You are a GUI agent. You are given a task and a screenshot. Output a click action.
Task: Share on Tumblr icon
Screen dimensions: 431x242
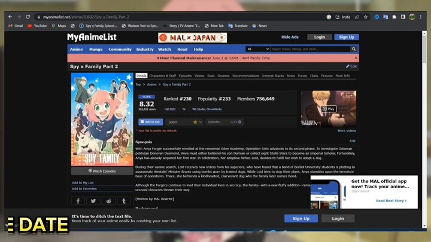point(124,201)
